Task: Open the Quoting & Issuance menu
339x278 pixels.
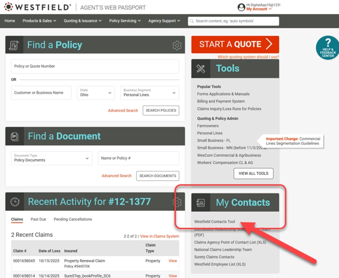Action: [x=82, y=21]
